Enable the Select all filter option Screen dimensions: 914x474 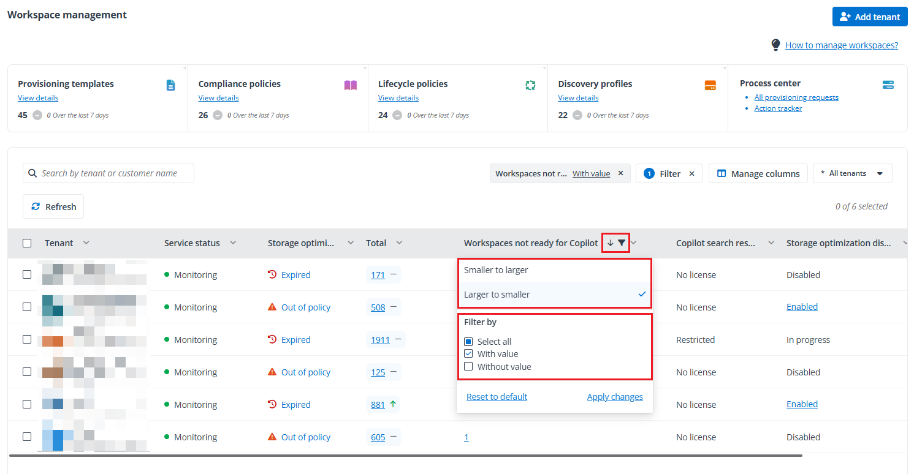pos(468,341)
